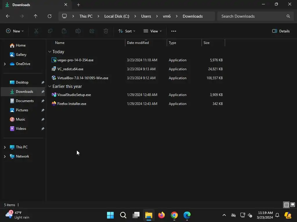This screenshot has height=222, width=297.
Task: Collapse the Earlier this year group
Action: pyautogui.click(x=50, y=86)
